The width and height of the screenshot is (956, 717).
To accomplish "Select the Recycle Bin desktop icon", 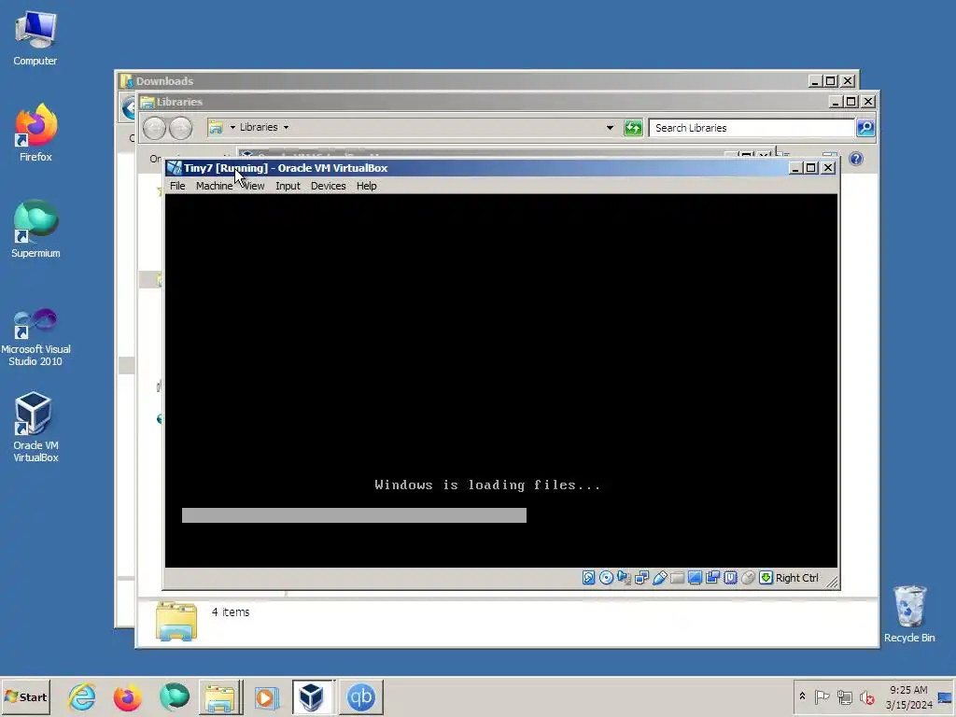I will click(x=909, y=614).
